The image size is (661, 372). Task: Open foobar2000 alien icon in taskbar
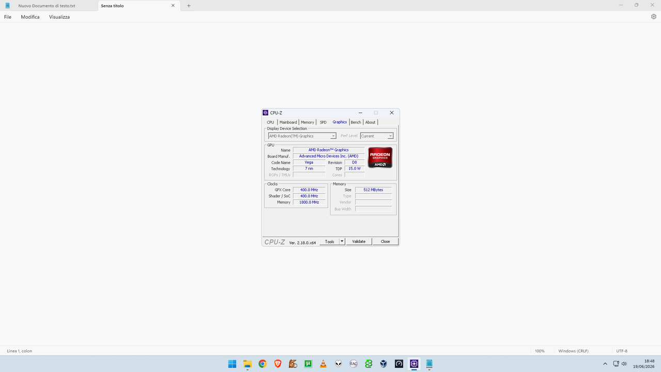[338, 364]
